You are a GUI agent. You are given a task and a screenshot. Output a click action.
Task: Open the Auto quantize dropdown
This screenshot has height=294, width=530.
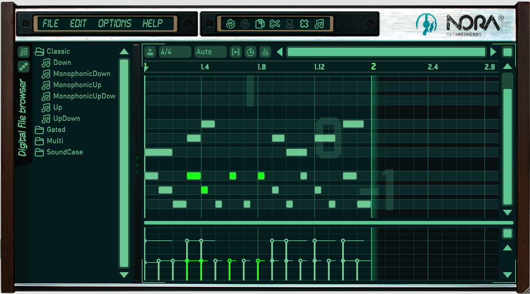click(x=210, y=52)
